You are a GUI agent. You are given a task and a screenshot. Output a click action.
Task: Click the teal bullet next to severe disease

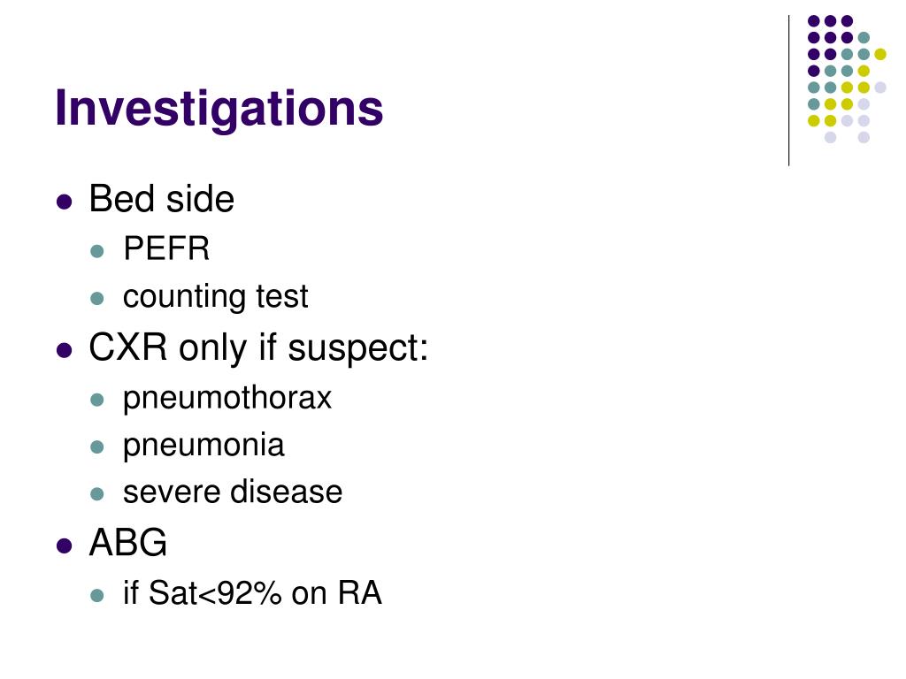coord(97,494)
